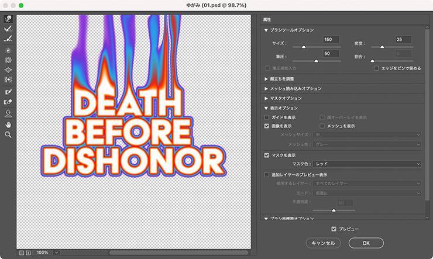This screenshot has height=259, width=433.
Task: Click the キャンセル button
Action: tap(323, 243)
